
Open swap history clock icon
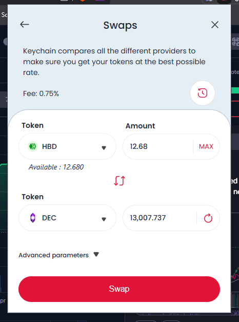pos(203,93)
